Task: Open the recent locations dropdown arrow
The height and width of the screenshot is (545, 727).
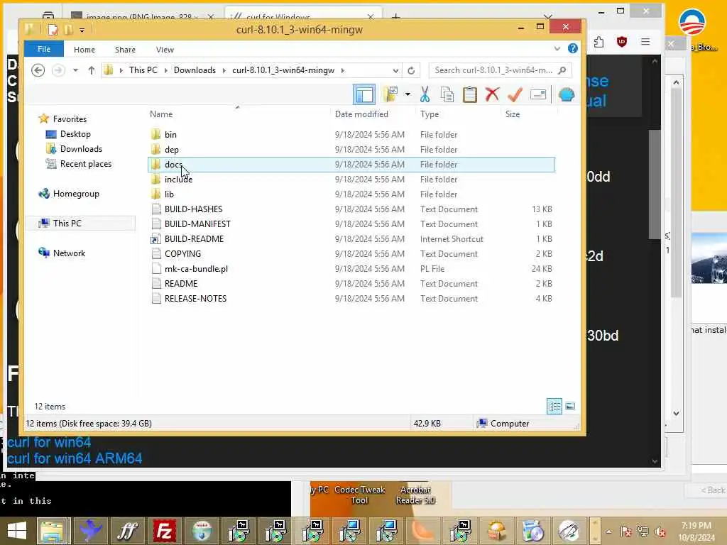Action: pyautogui.click(x=75, y=70)
